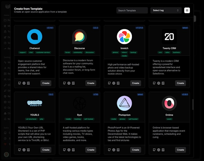Image resolution: width=204 pixels, height=161 pixels.
Task: Click the 'videos' tag on Immich
Action: pyautogui.click(x=124, y=52)
